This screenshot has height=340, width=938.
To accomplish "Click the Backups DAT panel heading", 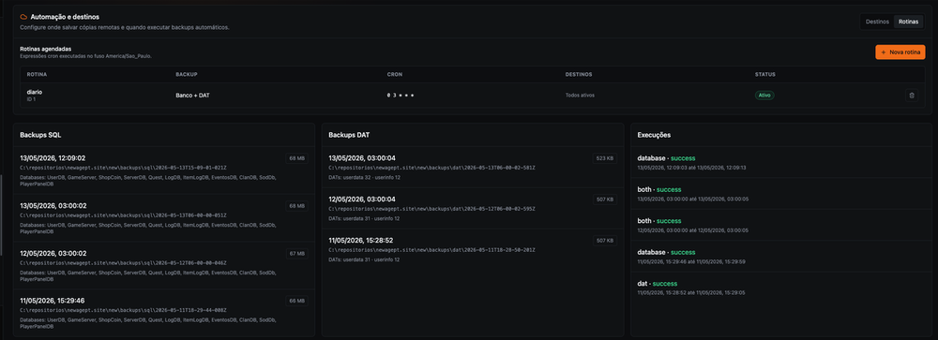I will 349,135.
